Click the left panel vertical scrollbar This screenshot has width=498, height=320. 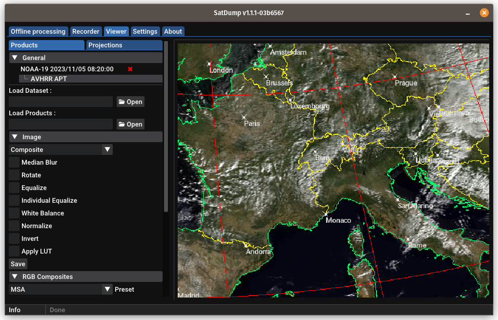pos(166,126)
